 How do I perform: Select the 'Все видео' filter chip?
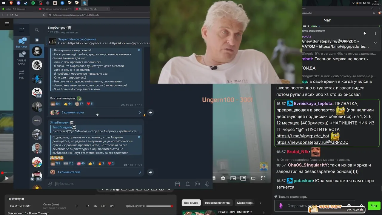[191, 203]
